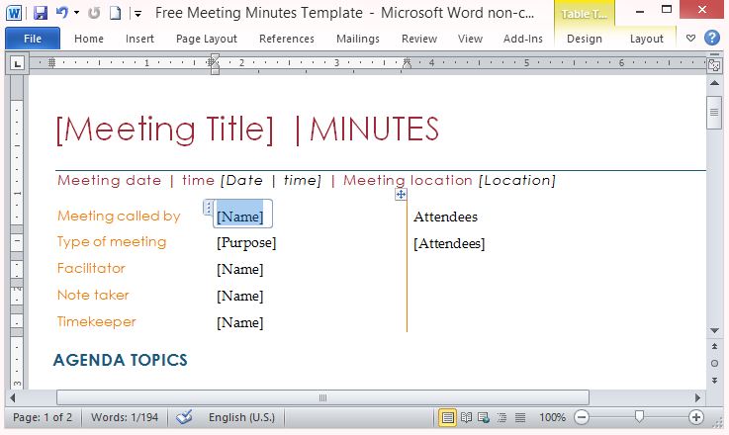The width and height of the screenshot is (729, 435).
Task: Click the Word application icon in title bar
Action: coord(14,13)
